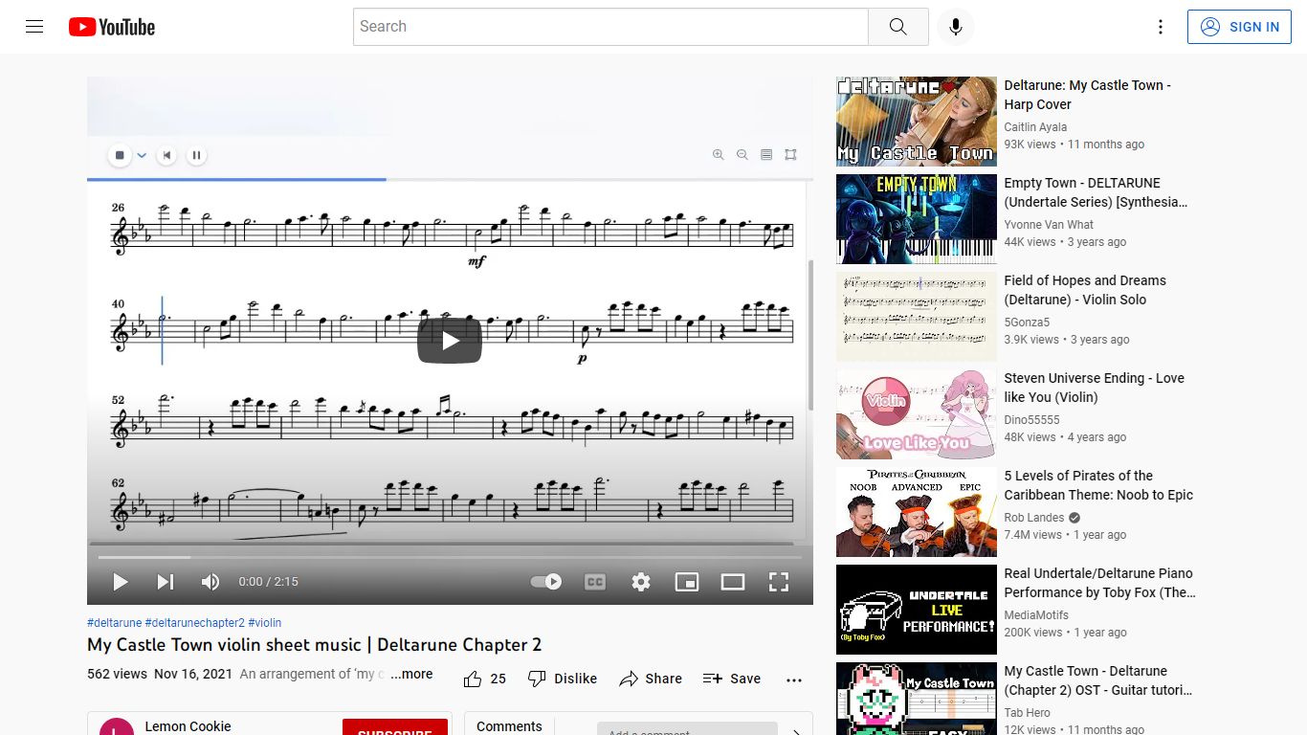The image size is (1307, 735).
Task: Like this video
Action: pyautogui.click(x=485, y=679)
